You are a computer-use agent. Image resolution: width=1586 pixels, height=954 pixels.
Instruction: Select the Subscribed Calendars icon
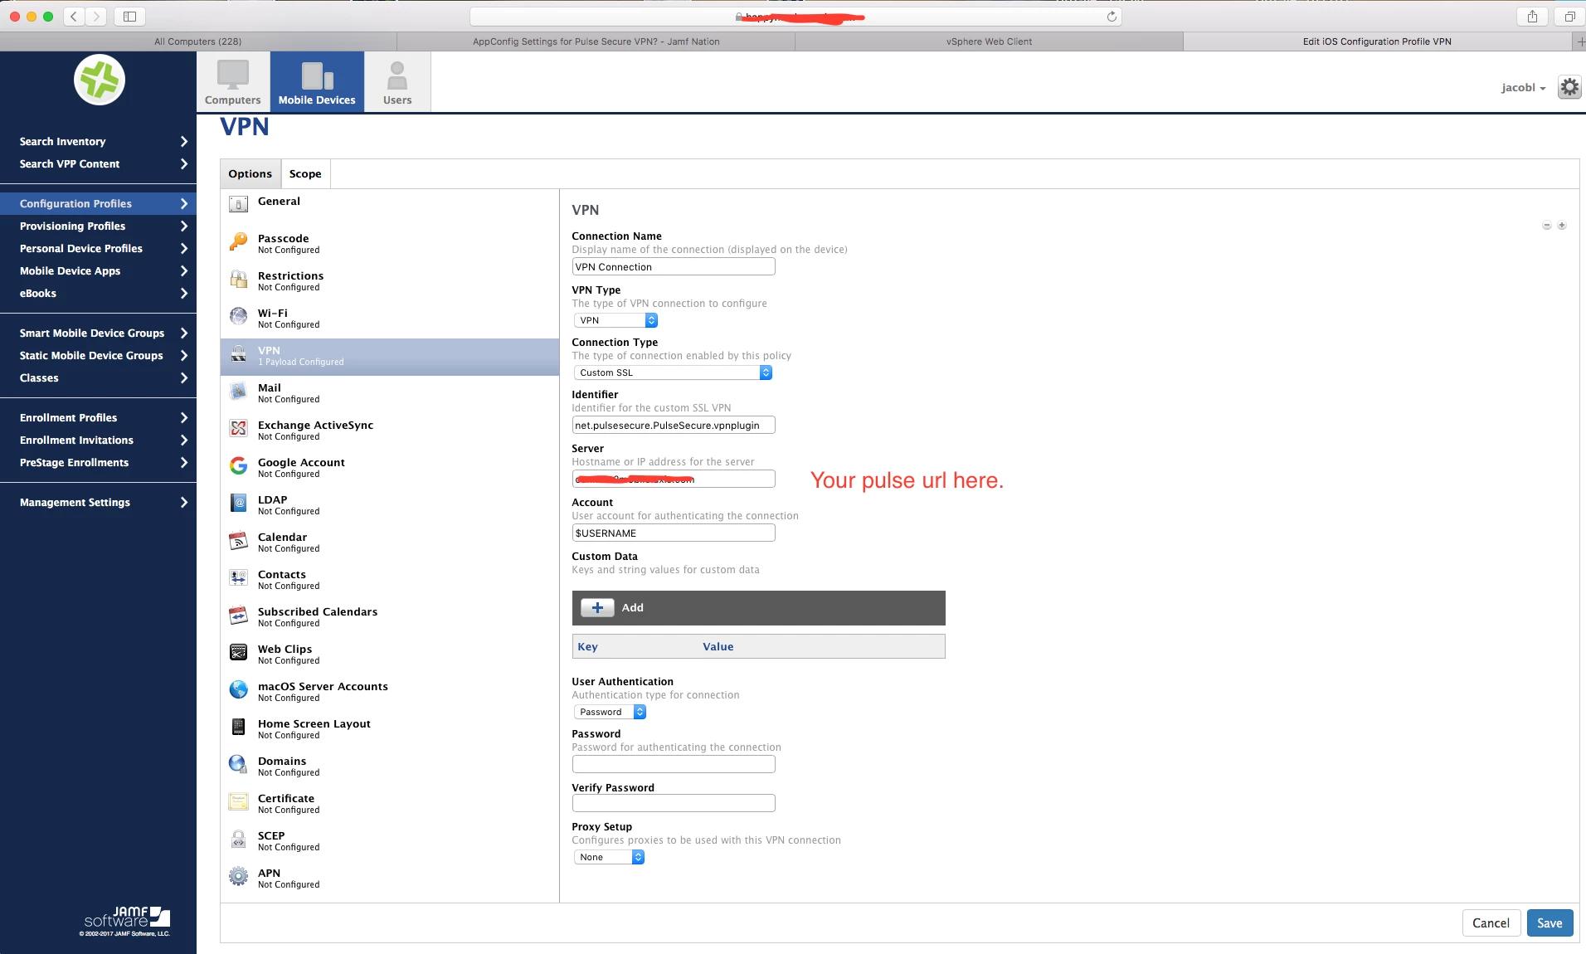click(x=239, y=615)
